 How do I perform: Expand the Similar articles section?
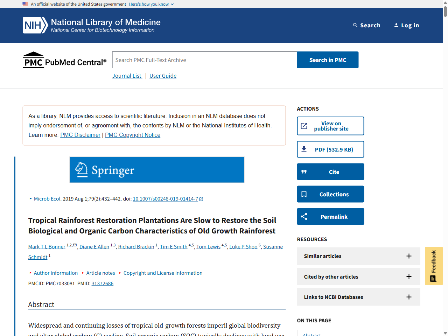tap(408, 256)
